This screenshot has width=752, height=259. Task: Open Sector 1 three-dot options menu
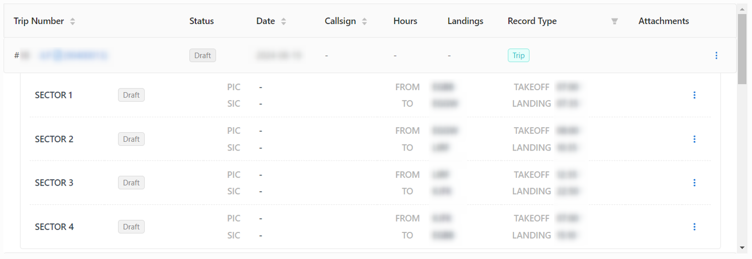pos(694,95)
